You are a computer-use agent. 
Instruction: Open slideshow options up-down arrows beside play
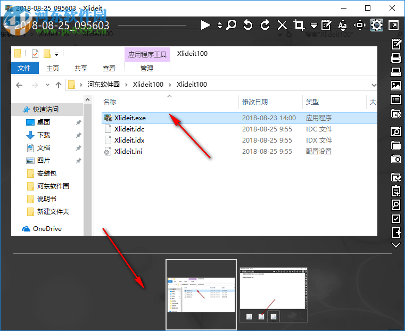click(220, 26)
